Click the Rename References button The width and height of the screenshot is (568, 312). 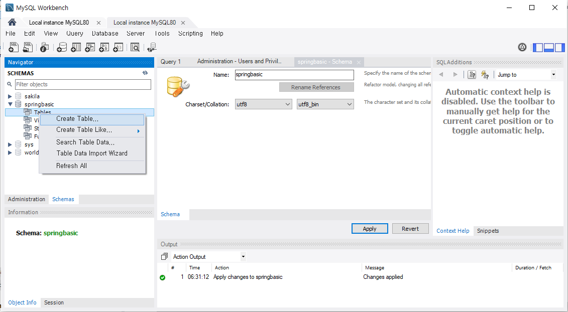click(316, 87)
